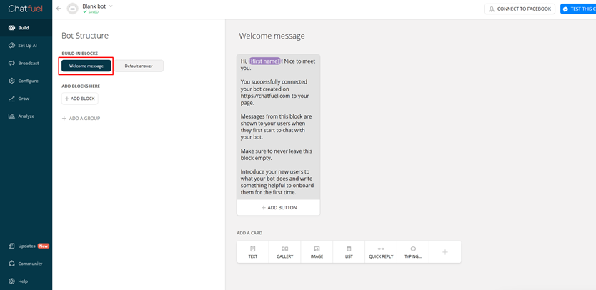Click the Add Block button

80,99
